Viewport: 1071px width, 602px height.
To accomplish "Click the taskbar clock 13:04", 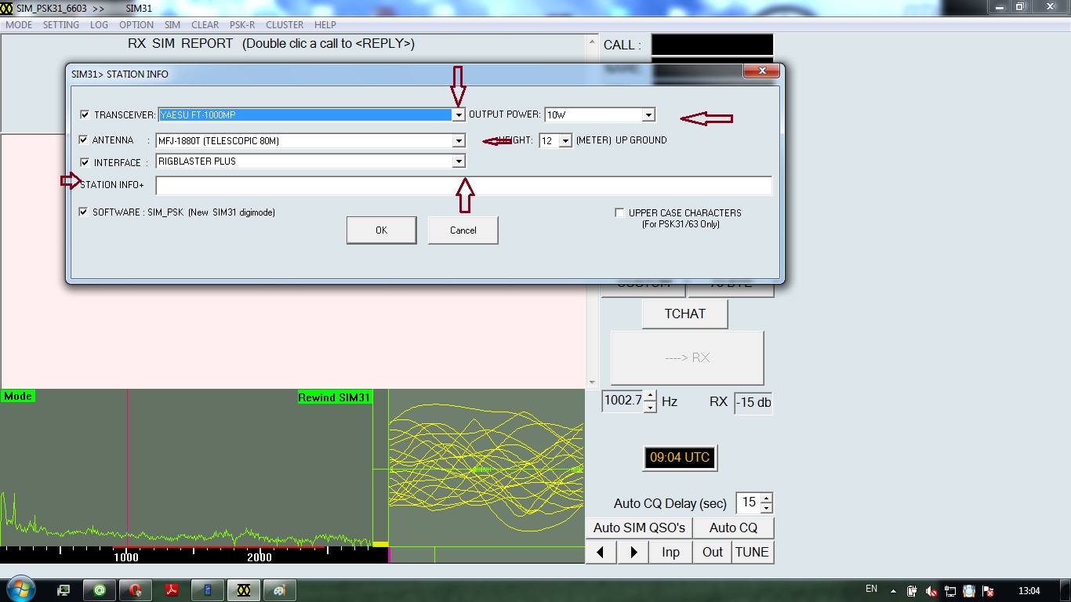I will [x=1029, y=591].
